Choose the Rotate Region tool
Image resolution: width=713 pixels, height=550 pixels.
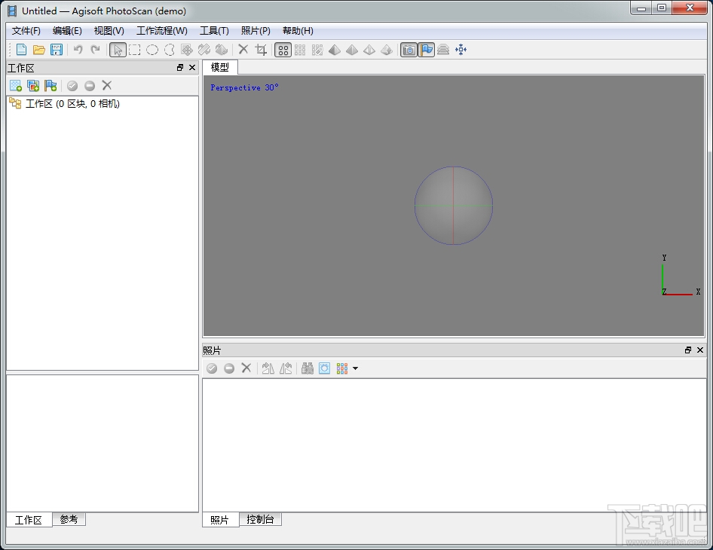(222, 50)
